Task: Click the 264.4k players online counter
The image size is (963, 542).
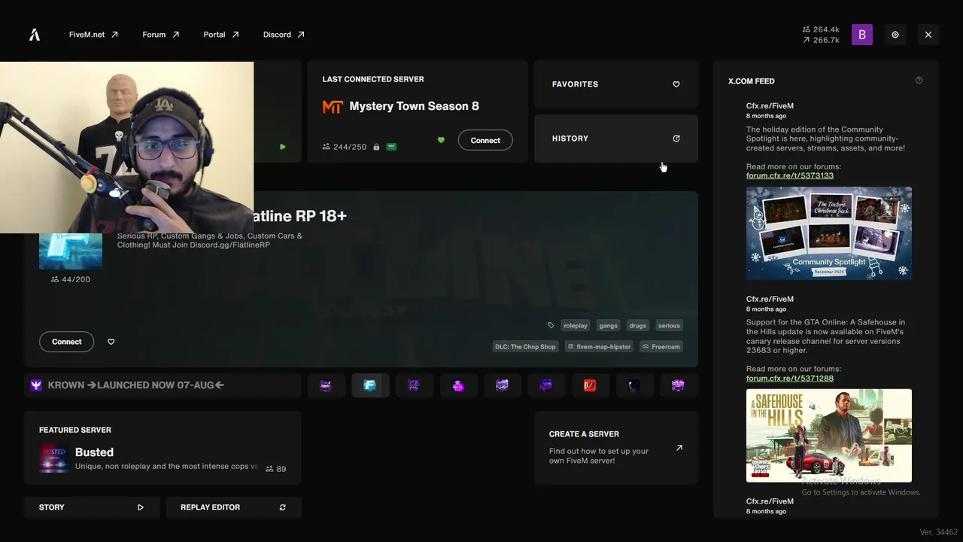Action: pyautogui.click(x=821, y=30)
